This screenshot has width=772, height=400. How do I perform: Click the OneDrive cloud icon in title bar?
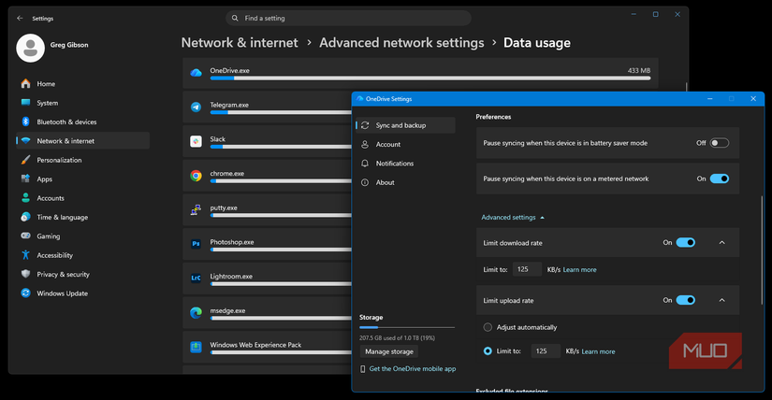tap(360, 99)
